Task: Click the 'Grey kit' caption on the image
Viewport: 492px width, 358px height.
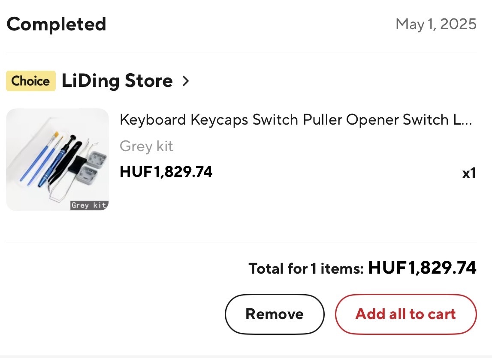Action: point(89,206)
